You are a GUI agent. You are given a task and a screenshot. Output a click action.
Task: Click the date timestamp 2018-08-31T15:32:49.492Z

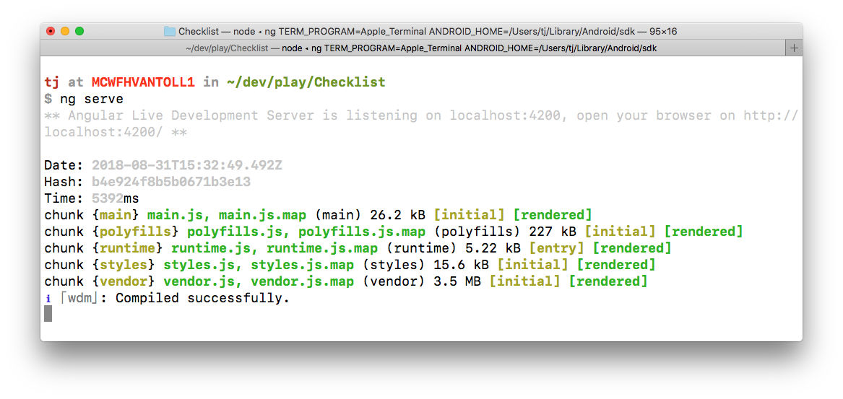click(187, 165)
